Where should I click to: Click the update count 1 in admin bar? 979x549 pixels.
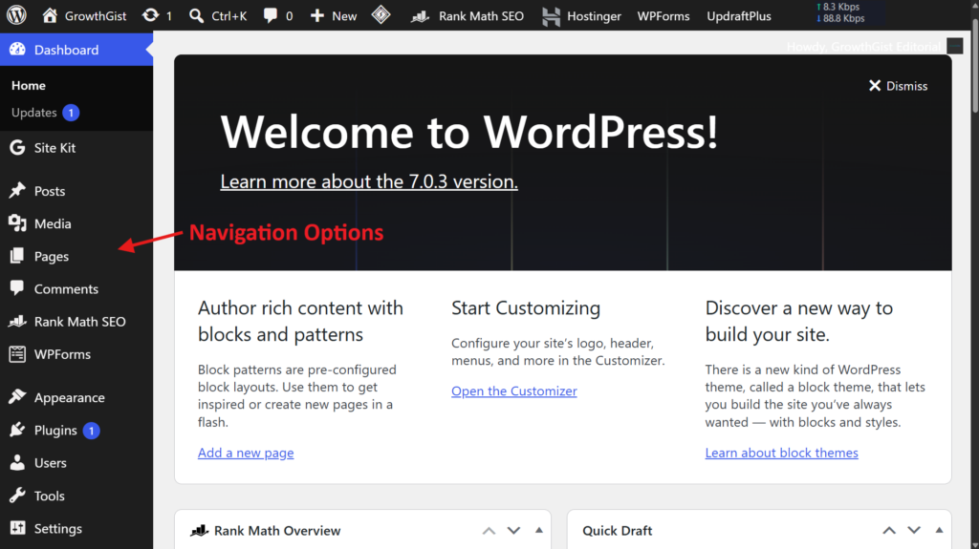point(168,16)
